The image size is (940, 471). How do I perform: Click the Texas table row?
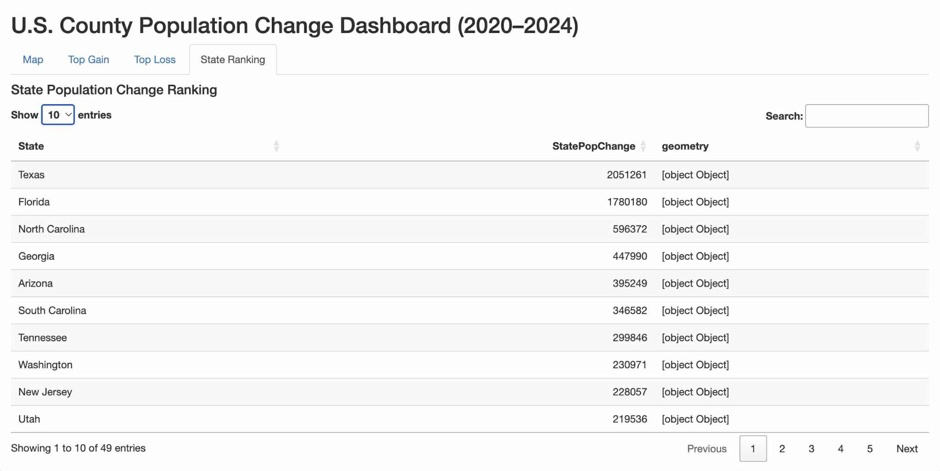pyautogui.click(x=470, y=175)
